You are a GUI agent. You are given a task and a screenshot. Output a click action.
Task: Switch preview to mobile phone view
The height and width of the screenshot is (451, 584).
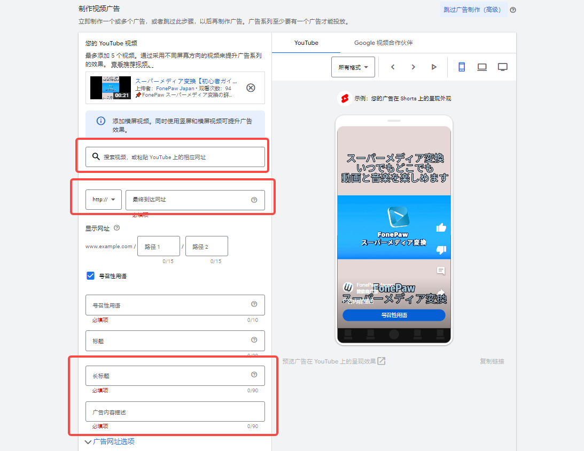[462, 67]
